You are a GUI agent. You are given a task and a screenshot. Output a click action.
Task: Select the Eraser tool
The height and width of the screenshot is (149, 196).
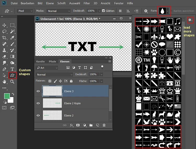(4, 56)
